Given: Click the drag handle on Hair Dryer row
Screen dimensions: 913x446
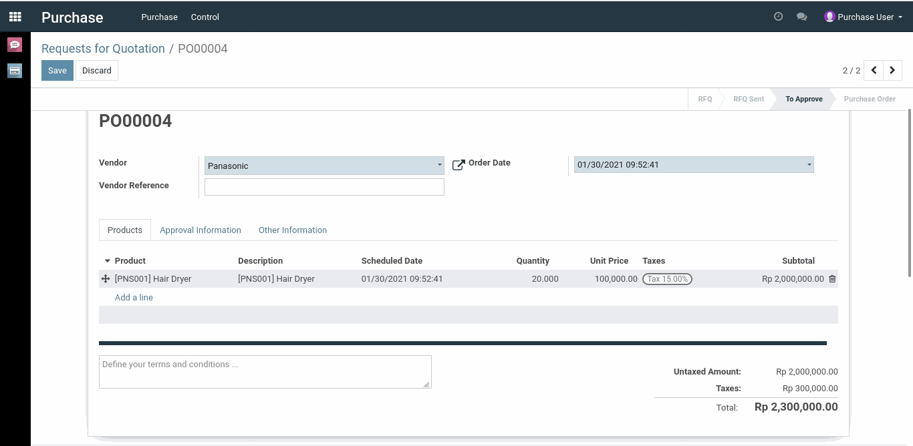Looking at the screenshot, I should tap(106, 279).
